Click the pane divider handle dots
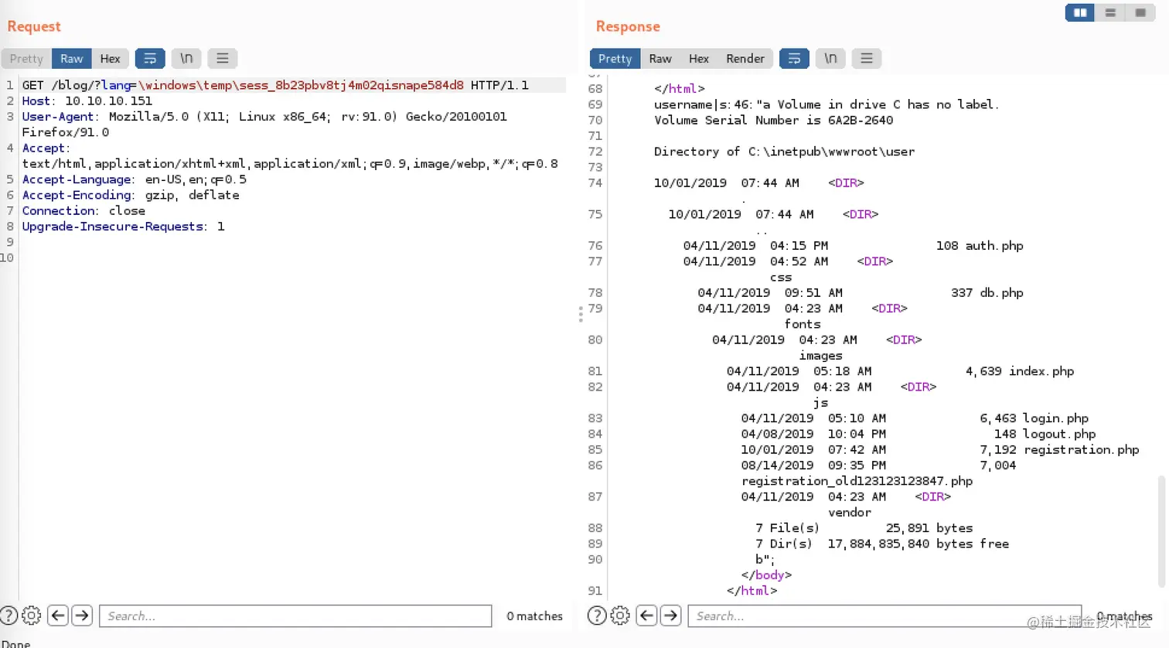 [x=581, y=314]
